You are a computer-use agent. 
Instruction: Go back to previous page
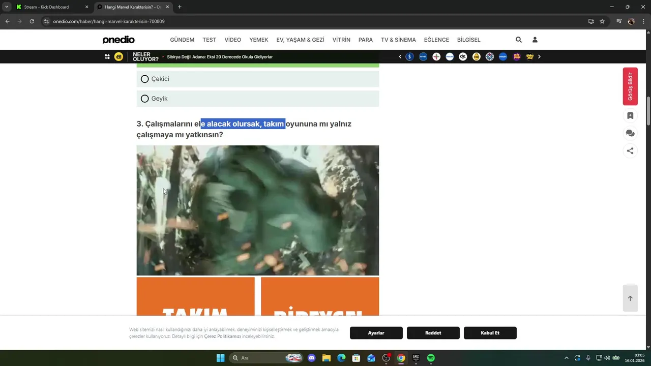coord(7,21)
